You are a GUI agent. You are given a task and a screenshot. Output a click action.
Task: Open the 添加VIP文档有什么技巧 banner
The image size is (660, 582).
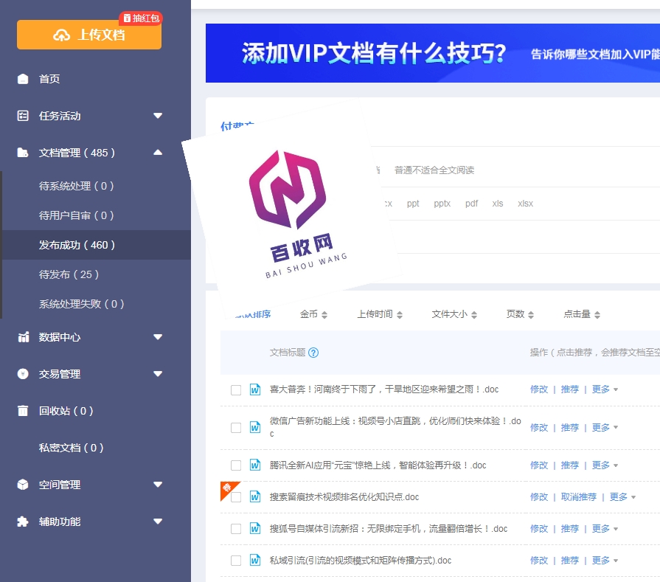433,53
